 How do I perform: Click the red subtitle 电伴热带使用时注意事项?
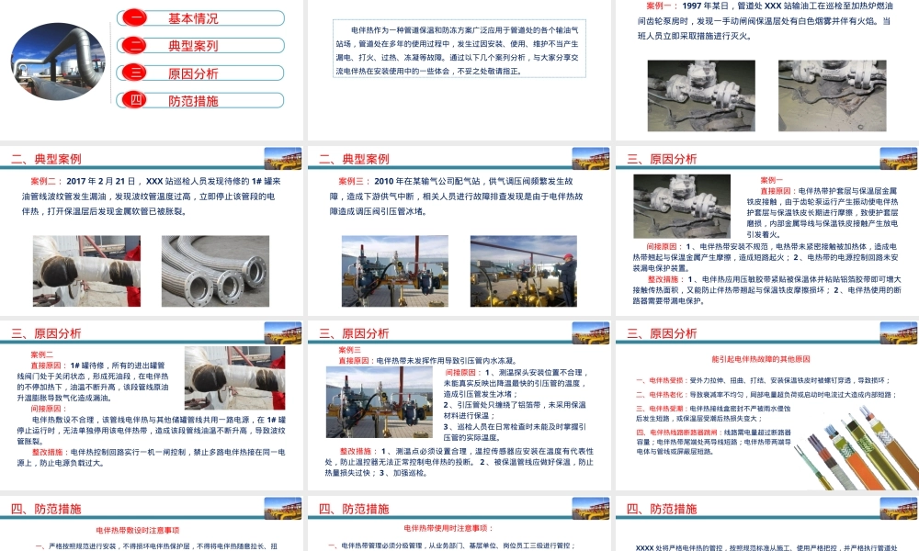[449, 528]
